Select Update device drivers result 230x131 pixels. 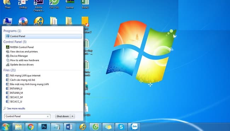coord(22,65)
